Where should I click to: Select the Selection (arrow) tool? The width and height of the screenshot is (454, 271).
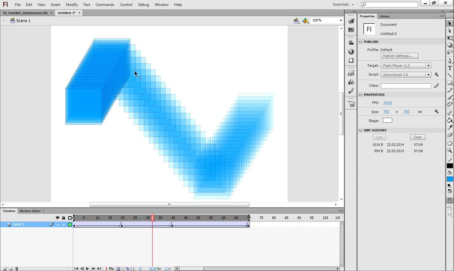[449, 23]
